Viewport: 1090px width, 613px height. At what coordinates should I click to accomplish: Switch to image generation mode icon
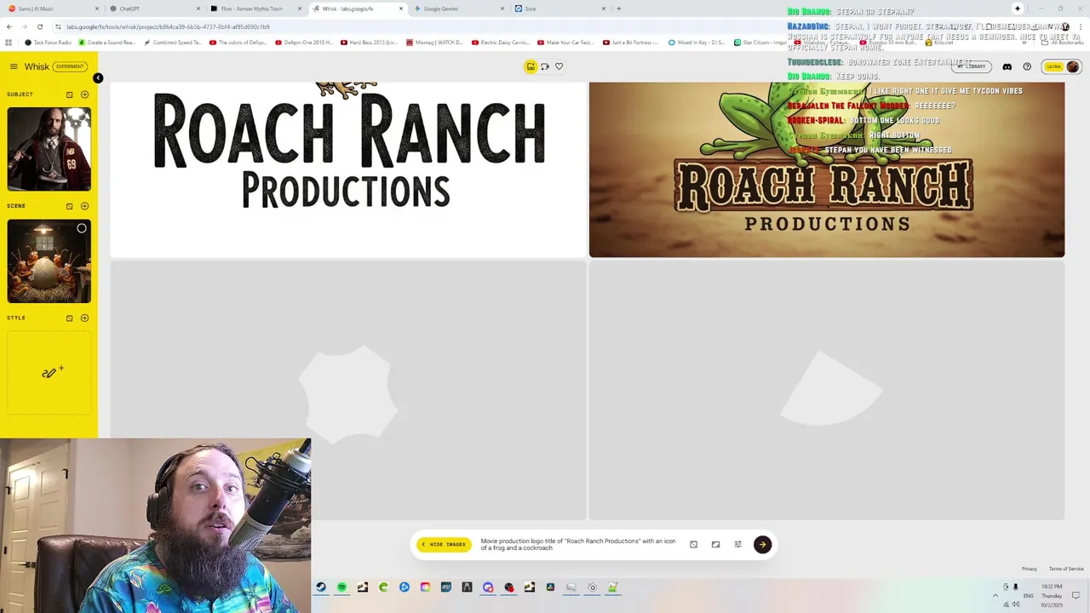pyautogui.click(x=531, y=66)
